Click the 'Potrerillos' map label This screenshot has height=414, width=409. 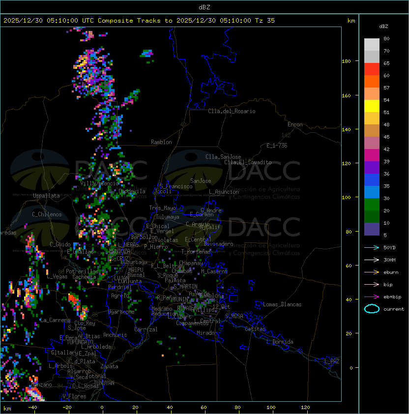[82, 271]
